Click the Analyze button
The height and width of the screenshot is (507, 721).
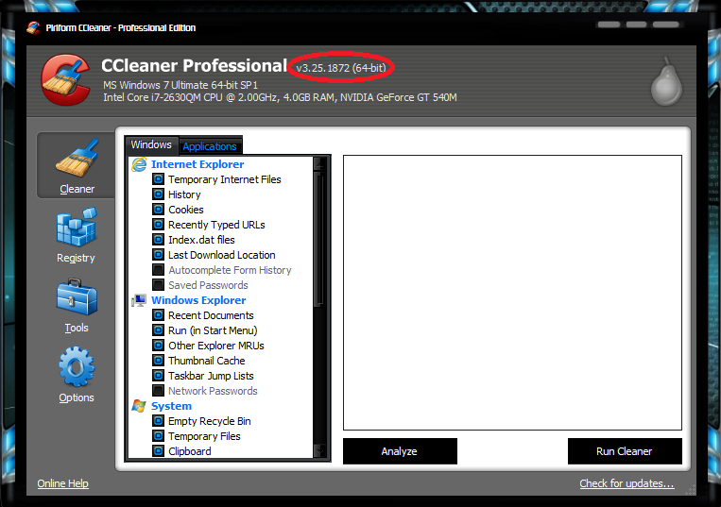click(x=400, y=451)
